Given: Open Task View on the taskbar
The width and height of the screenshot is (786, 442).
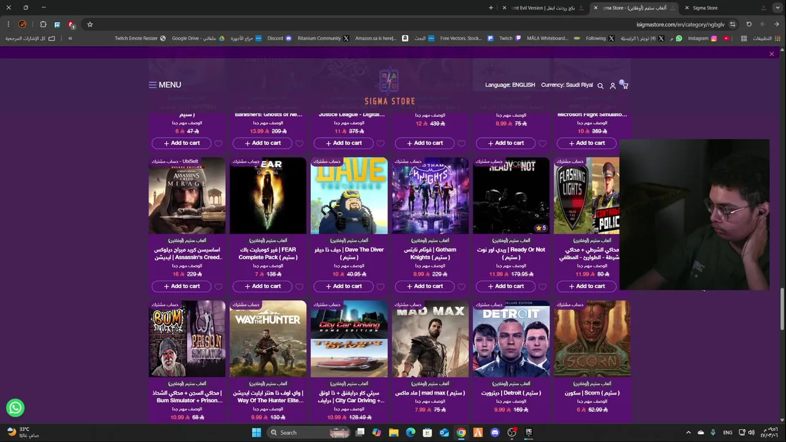Looking at the screenshot, I should [x=360, y=433].
